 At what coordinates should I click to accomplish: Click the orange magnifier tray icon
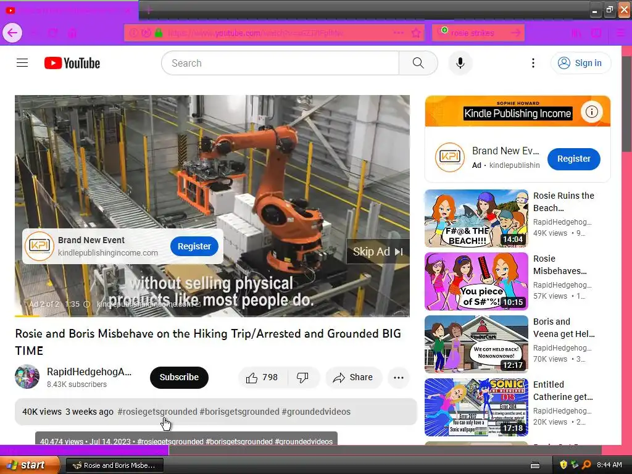tap(586, 465)
